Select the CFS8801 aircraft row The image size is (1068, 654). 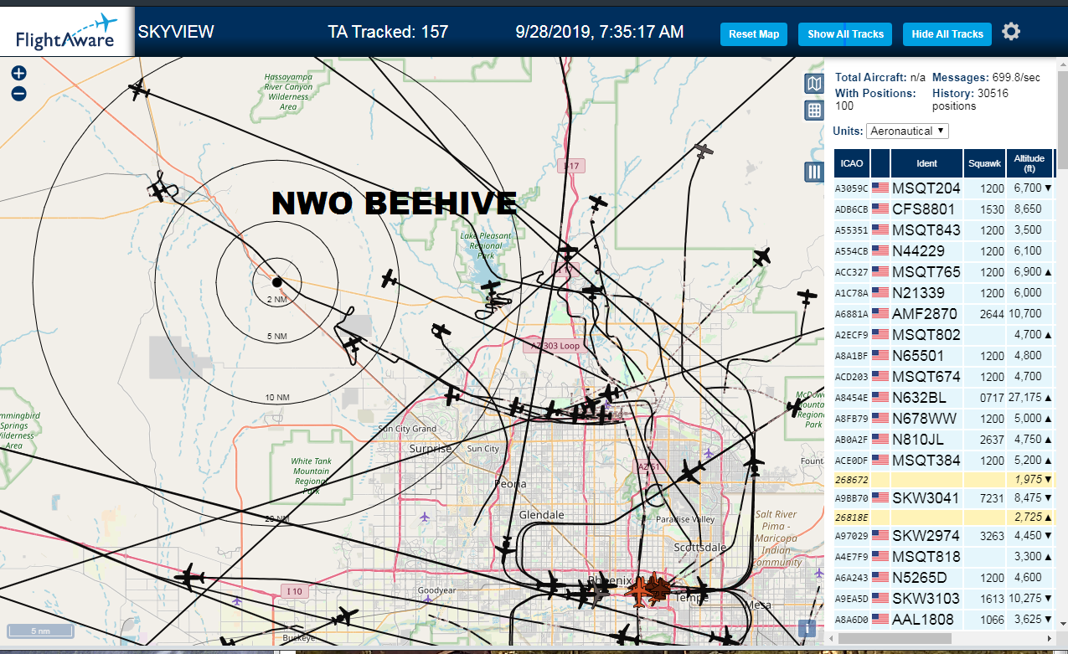coord(944,209)
